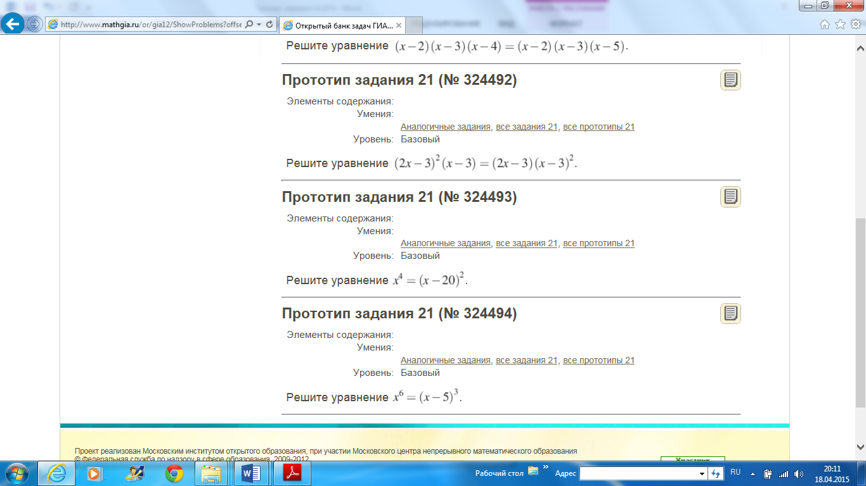The image size is (866, 486).
Task: Open Аналогичные задания for task 324493
Action: (x=446, y=243)
